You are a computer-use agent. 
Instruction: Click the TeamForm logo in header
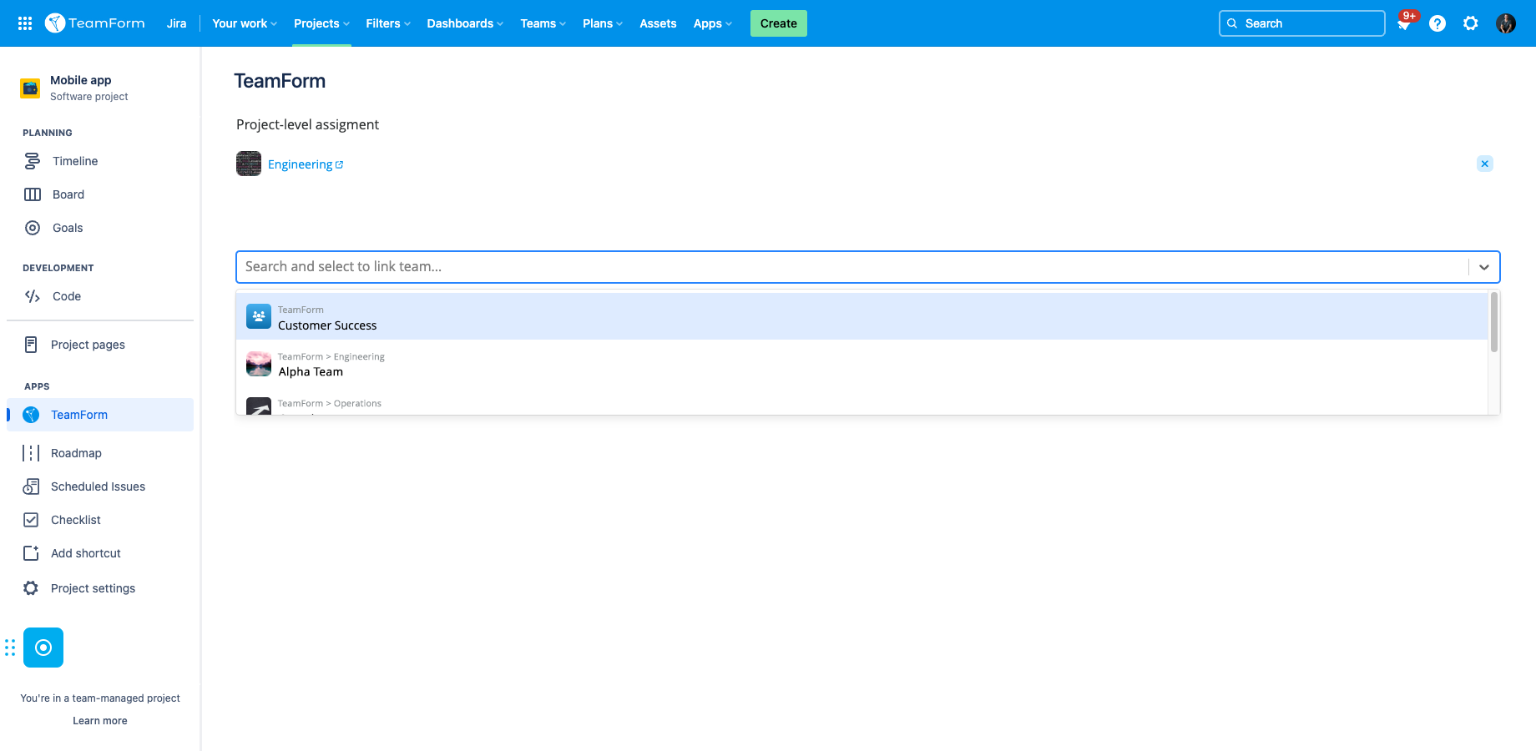click(x=95, y=23)
